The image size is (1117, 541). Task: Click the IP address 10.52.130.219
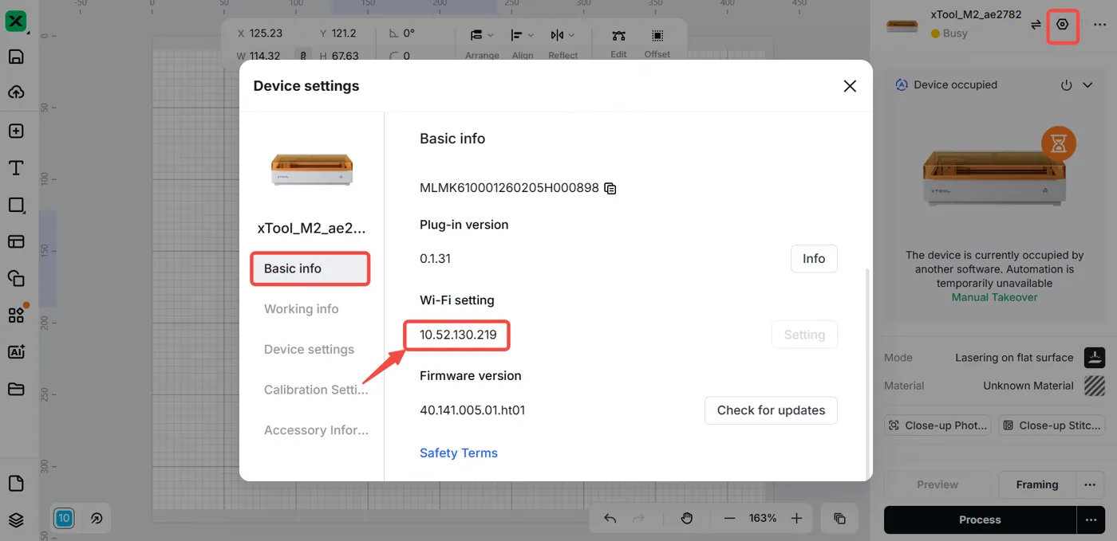[x=458, y=335]
